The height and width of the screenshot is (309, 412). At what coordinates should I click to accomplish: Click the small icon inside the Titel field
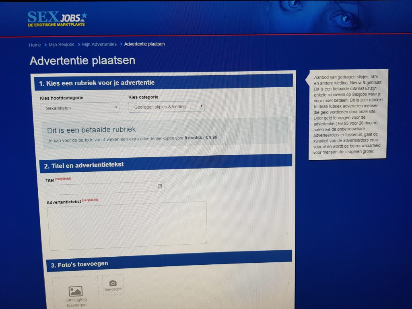click(160, 186)
